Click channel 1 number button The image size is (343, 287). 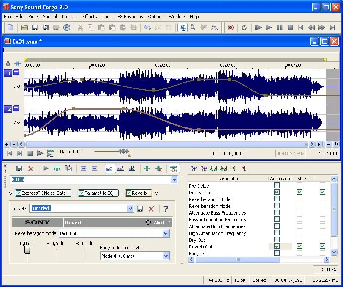[8, 73]
